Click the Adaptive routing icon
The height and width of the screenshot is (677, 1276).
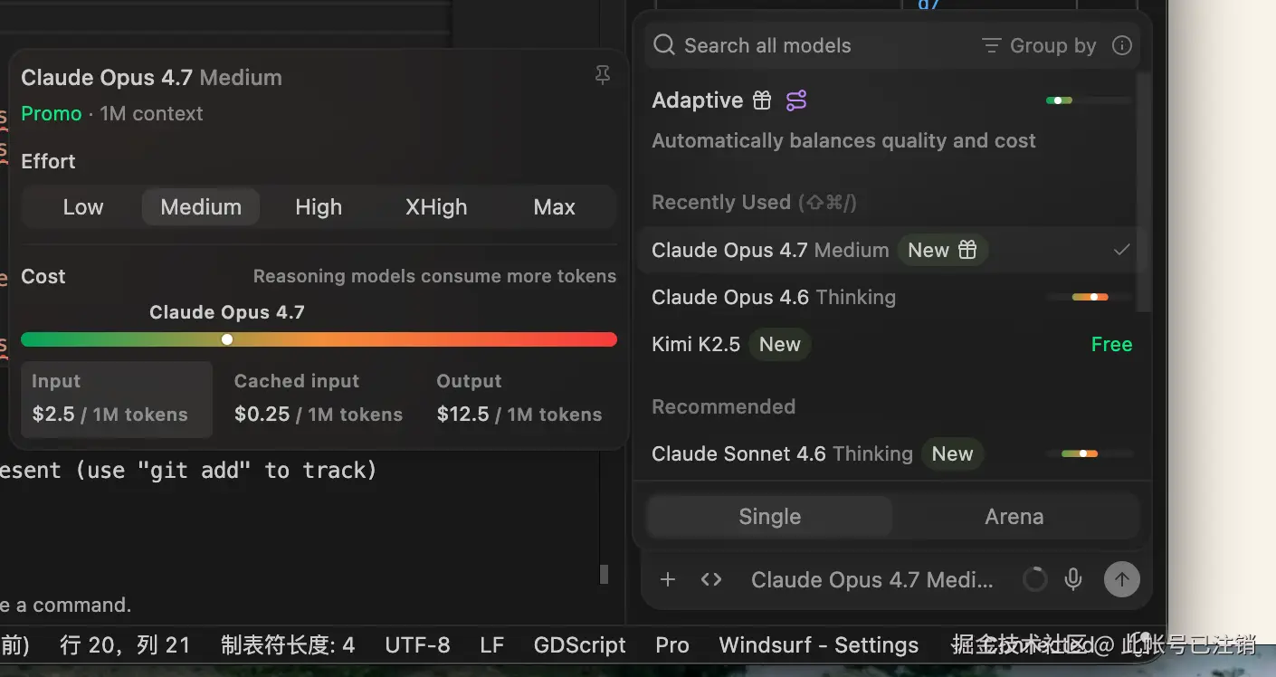pyautogui.click(x=796, y=100)
